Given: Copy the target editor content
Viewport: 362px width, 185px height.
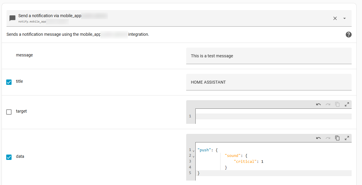Looking at the screenshot, I should (x=337, y=104).
